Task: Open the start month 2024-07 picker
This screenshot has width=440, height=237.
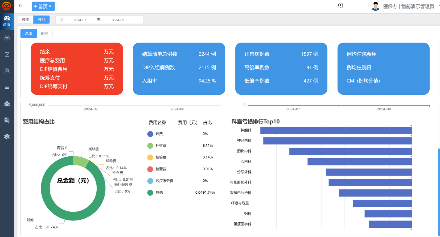Action: pos(80,20)
